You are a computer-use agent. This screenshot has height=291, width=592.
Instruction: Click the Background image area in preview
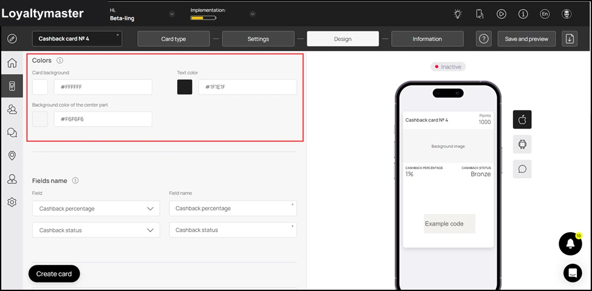coord(448,146)
